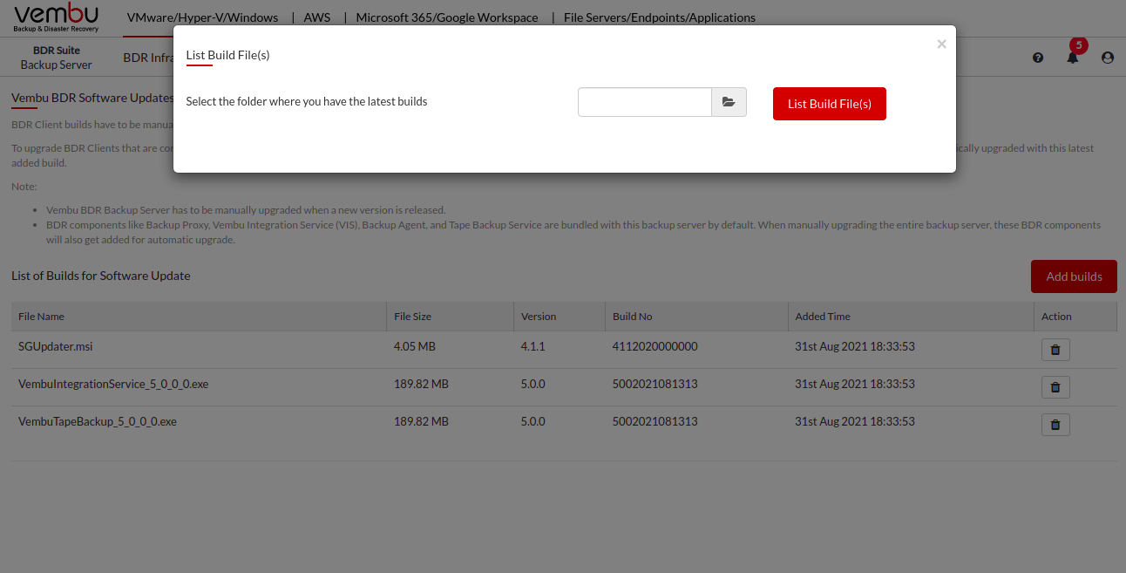Close the List Build File(s) dialog
This screenshot has width=1126, height=573.
(x=941, y=44)
